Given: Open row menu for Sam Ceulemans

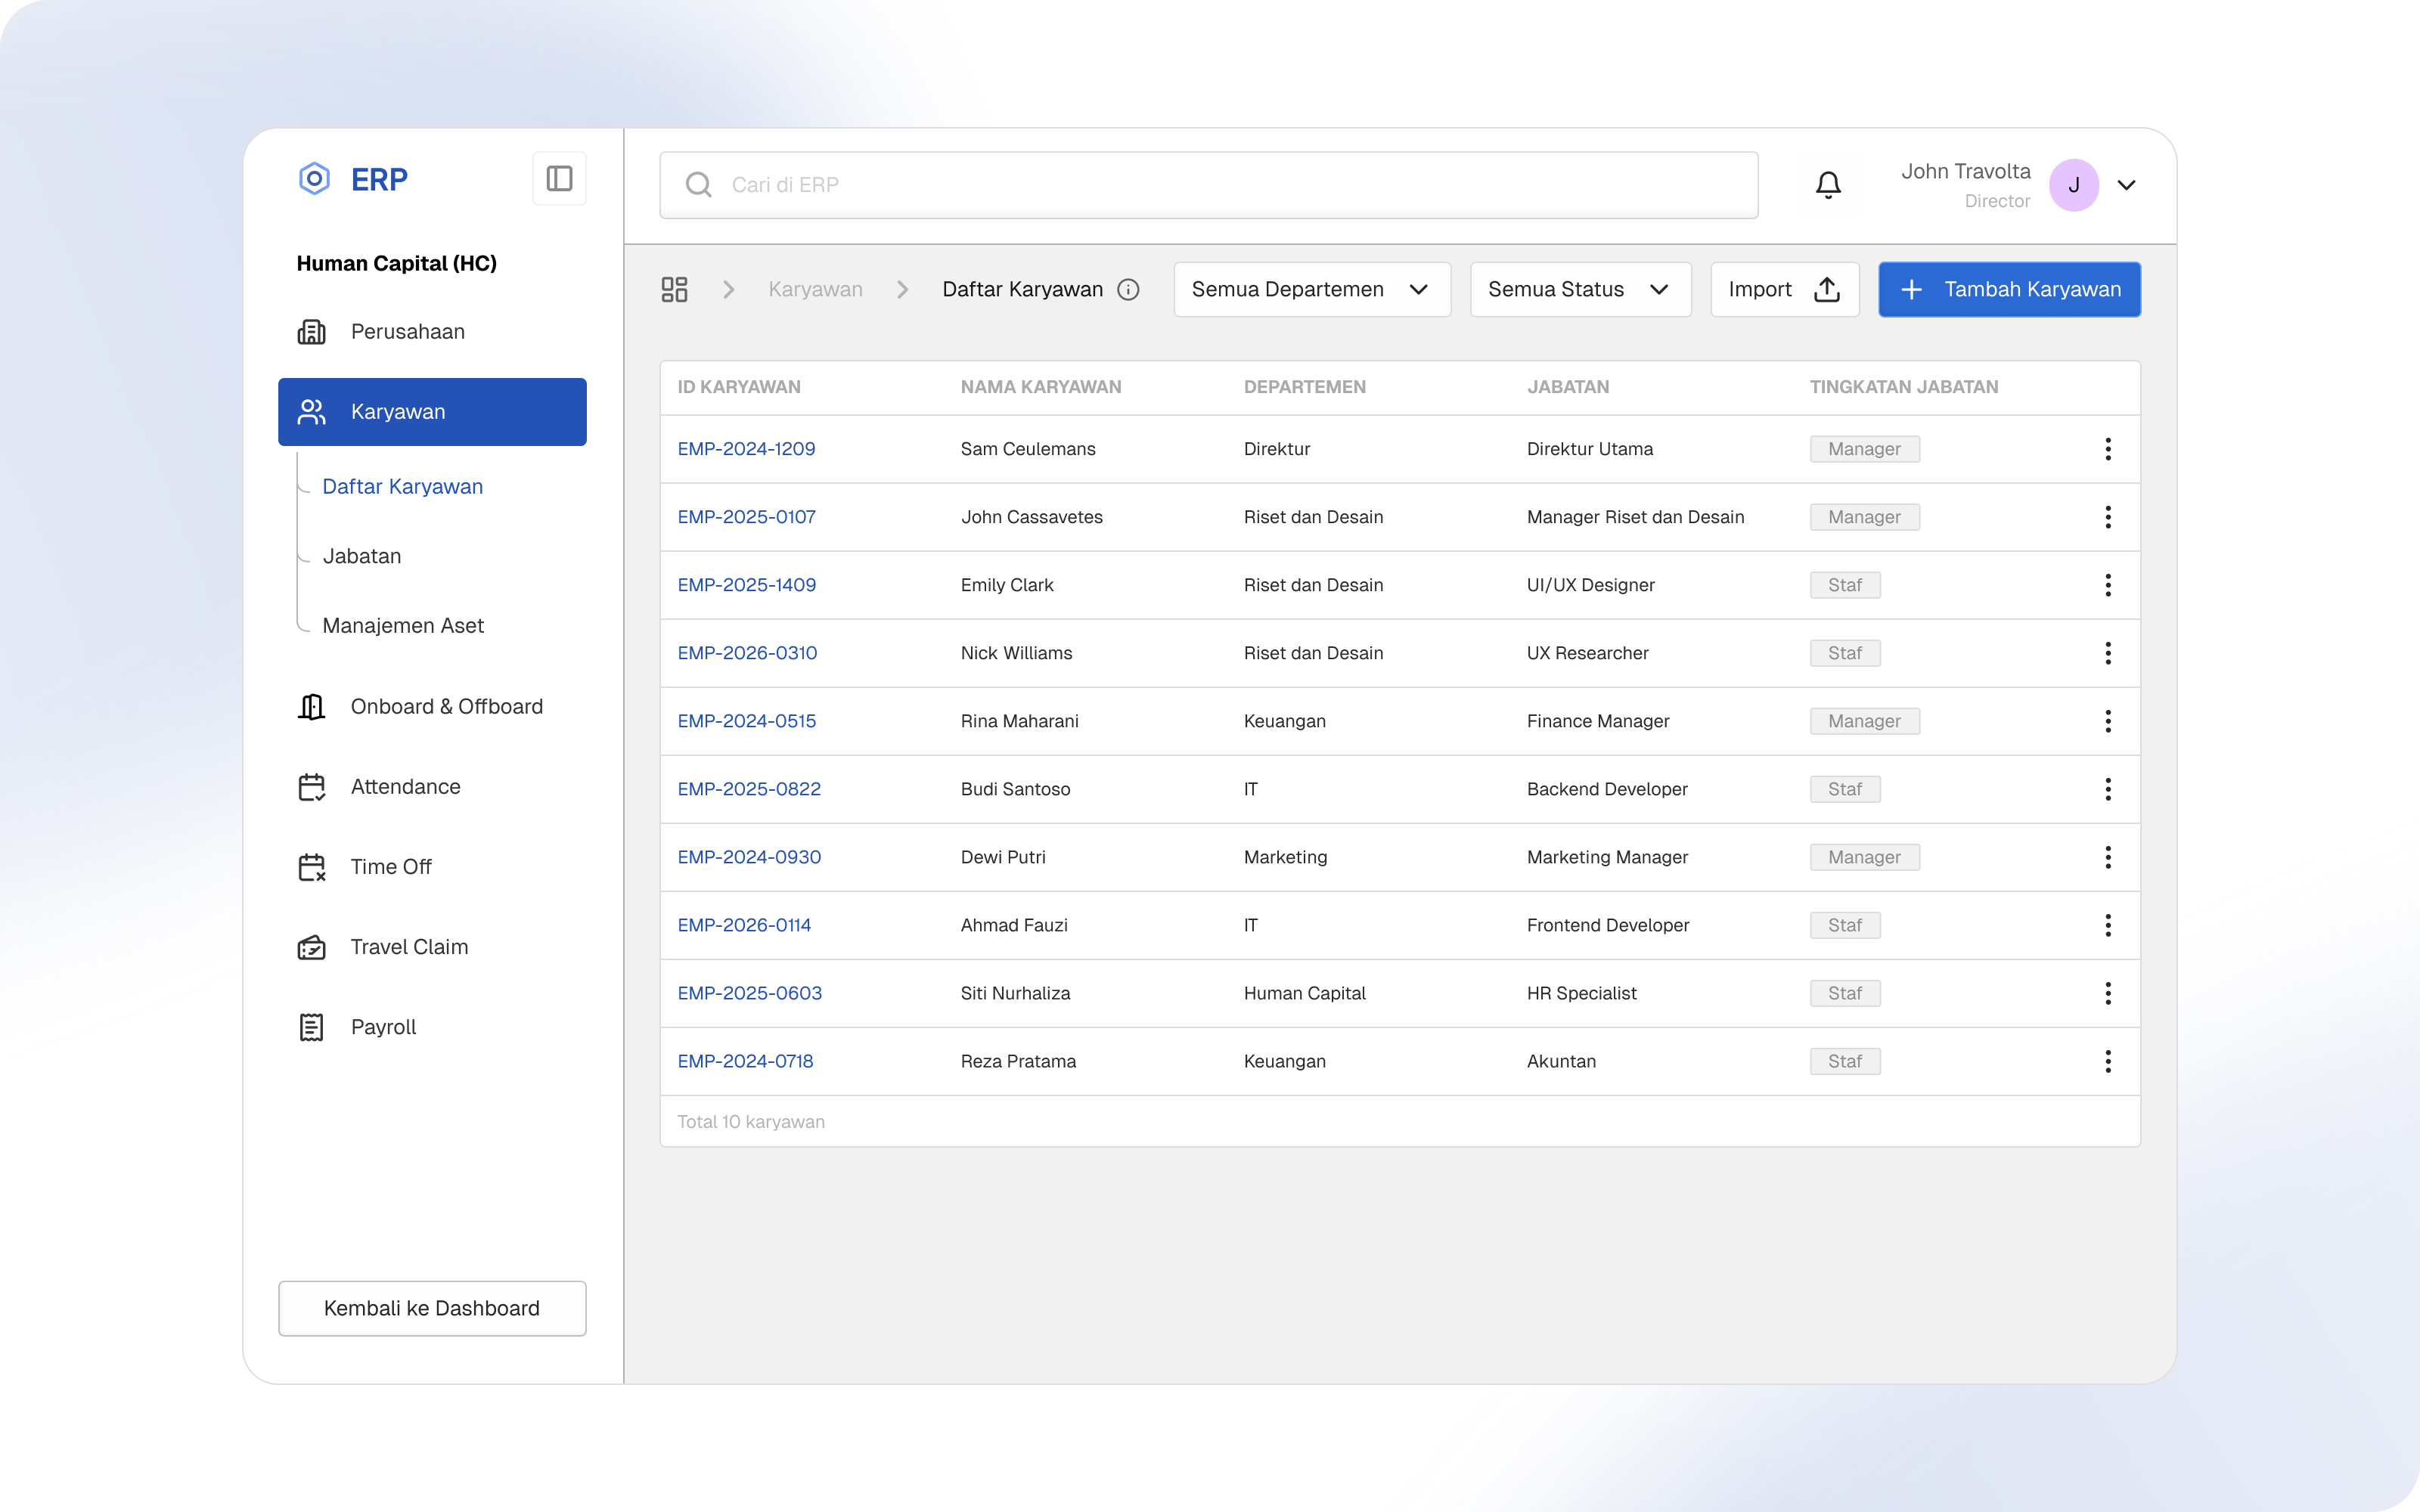Looking at the screenshot, I should pyautogui.click(x=2108, y=449).
